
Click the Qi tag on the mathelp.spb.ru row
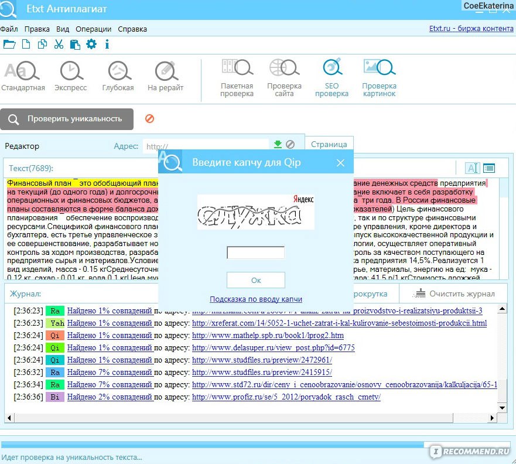coord(55,335)
